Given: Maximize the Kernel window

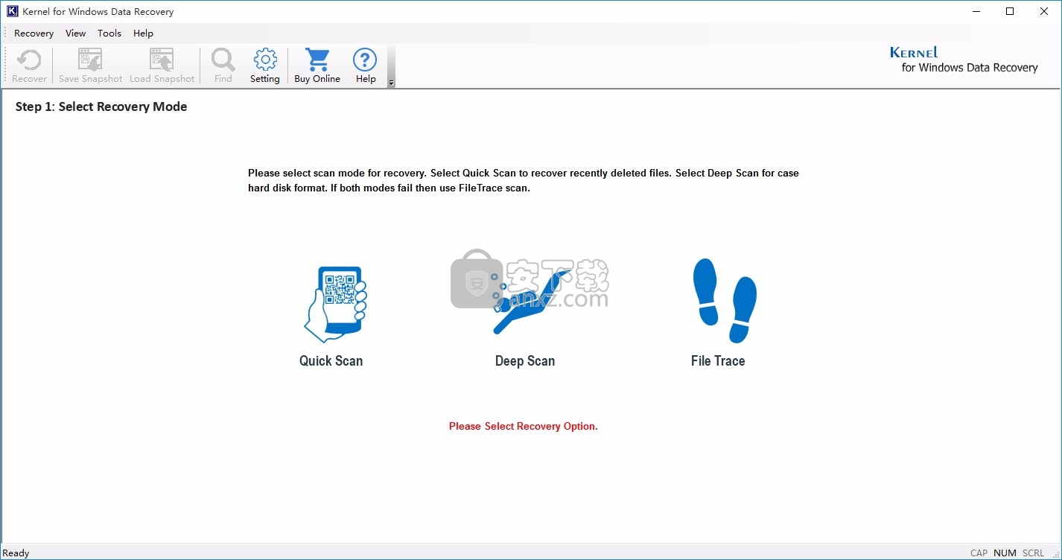Looking at the screenshot, I should 1010,11.
